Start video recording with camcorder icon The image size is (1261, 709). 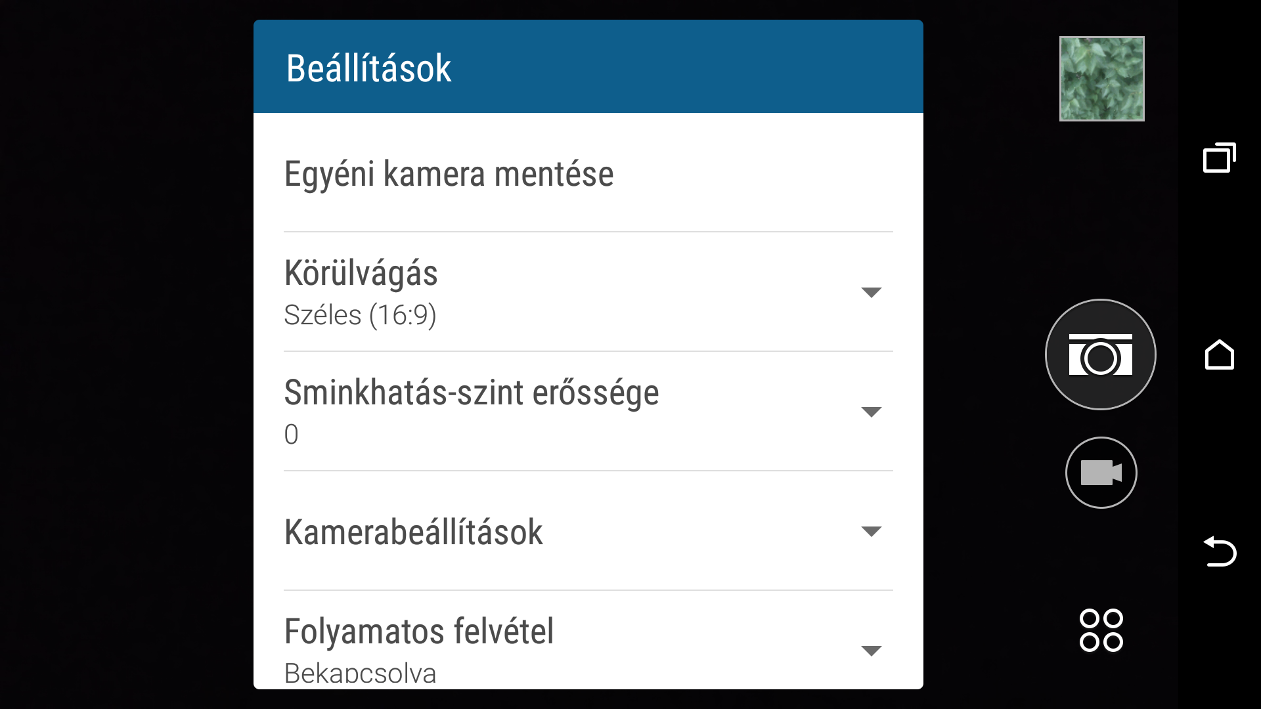click(1101, 473)
